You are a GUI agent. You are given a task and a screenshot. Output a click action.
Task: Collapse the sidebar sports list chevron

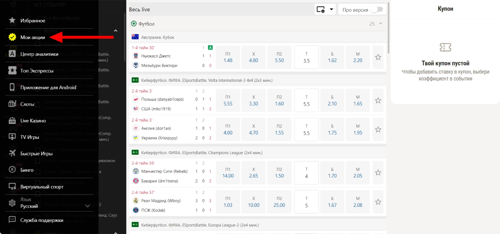coord(116,31)
